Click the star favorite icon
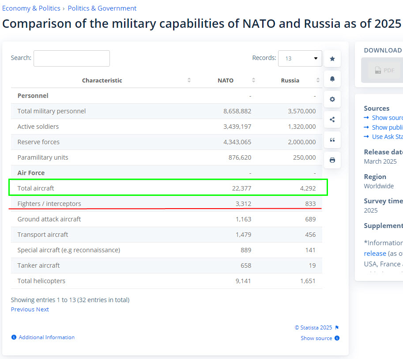Screen dimensions: 403x359 coord(332,59)
